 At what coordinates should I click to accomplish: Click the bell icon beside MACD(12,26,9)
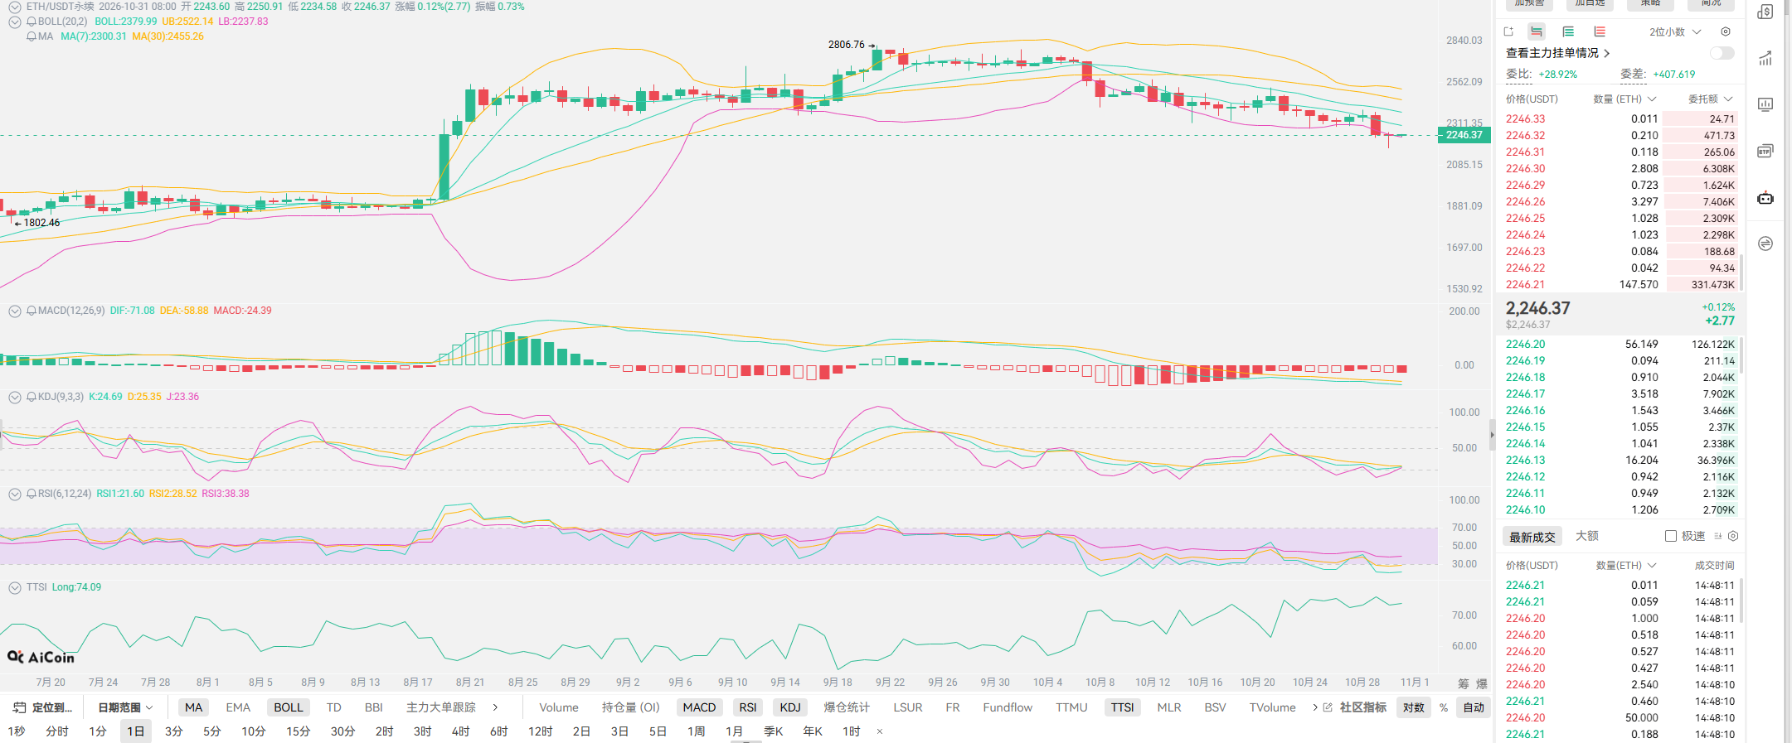tap(32, 311)
